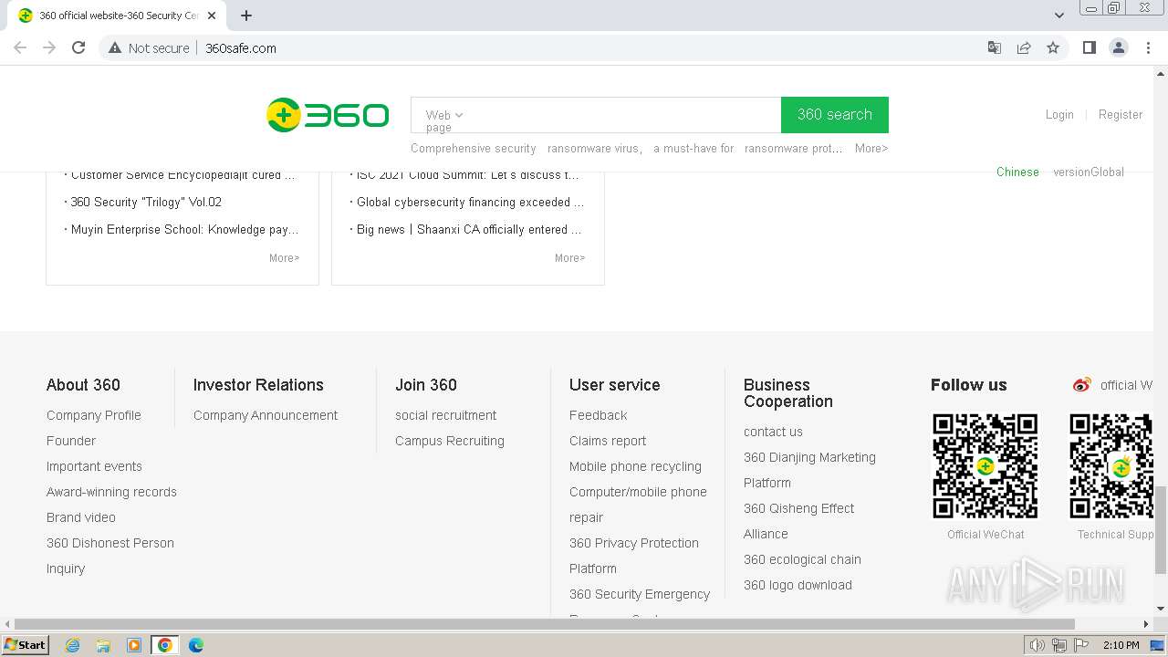
Task: Click the volume speaker tray icon
Action: point(1038,645)
